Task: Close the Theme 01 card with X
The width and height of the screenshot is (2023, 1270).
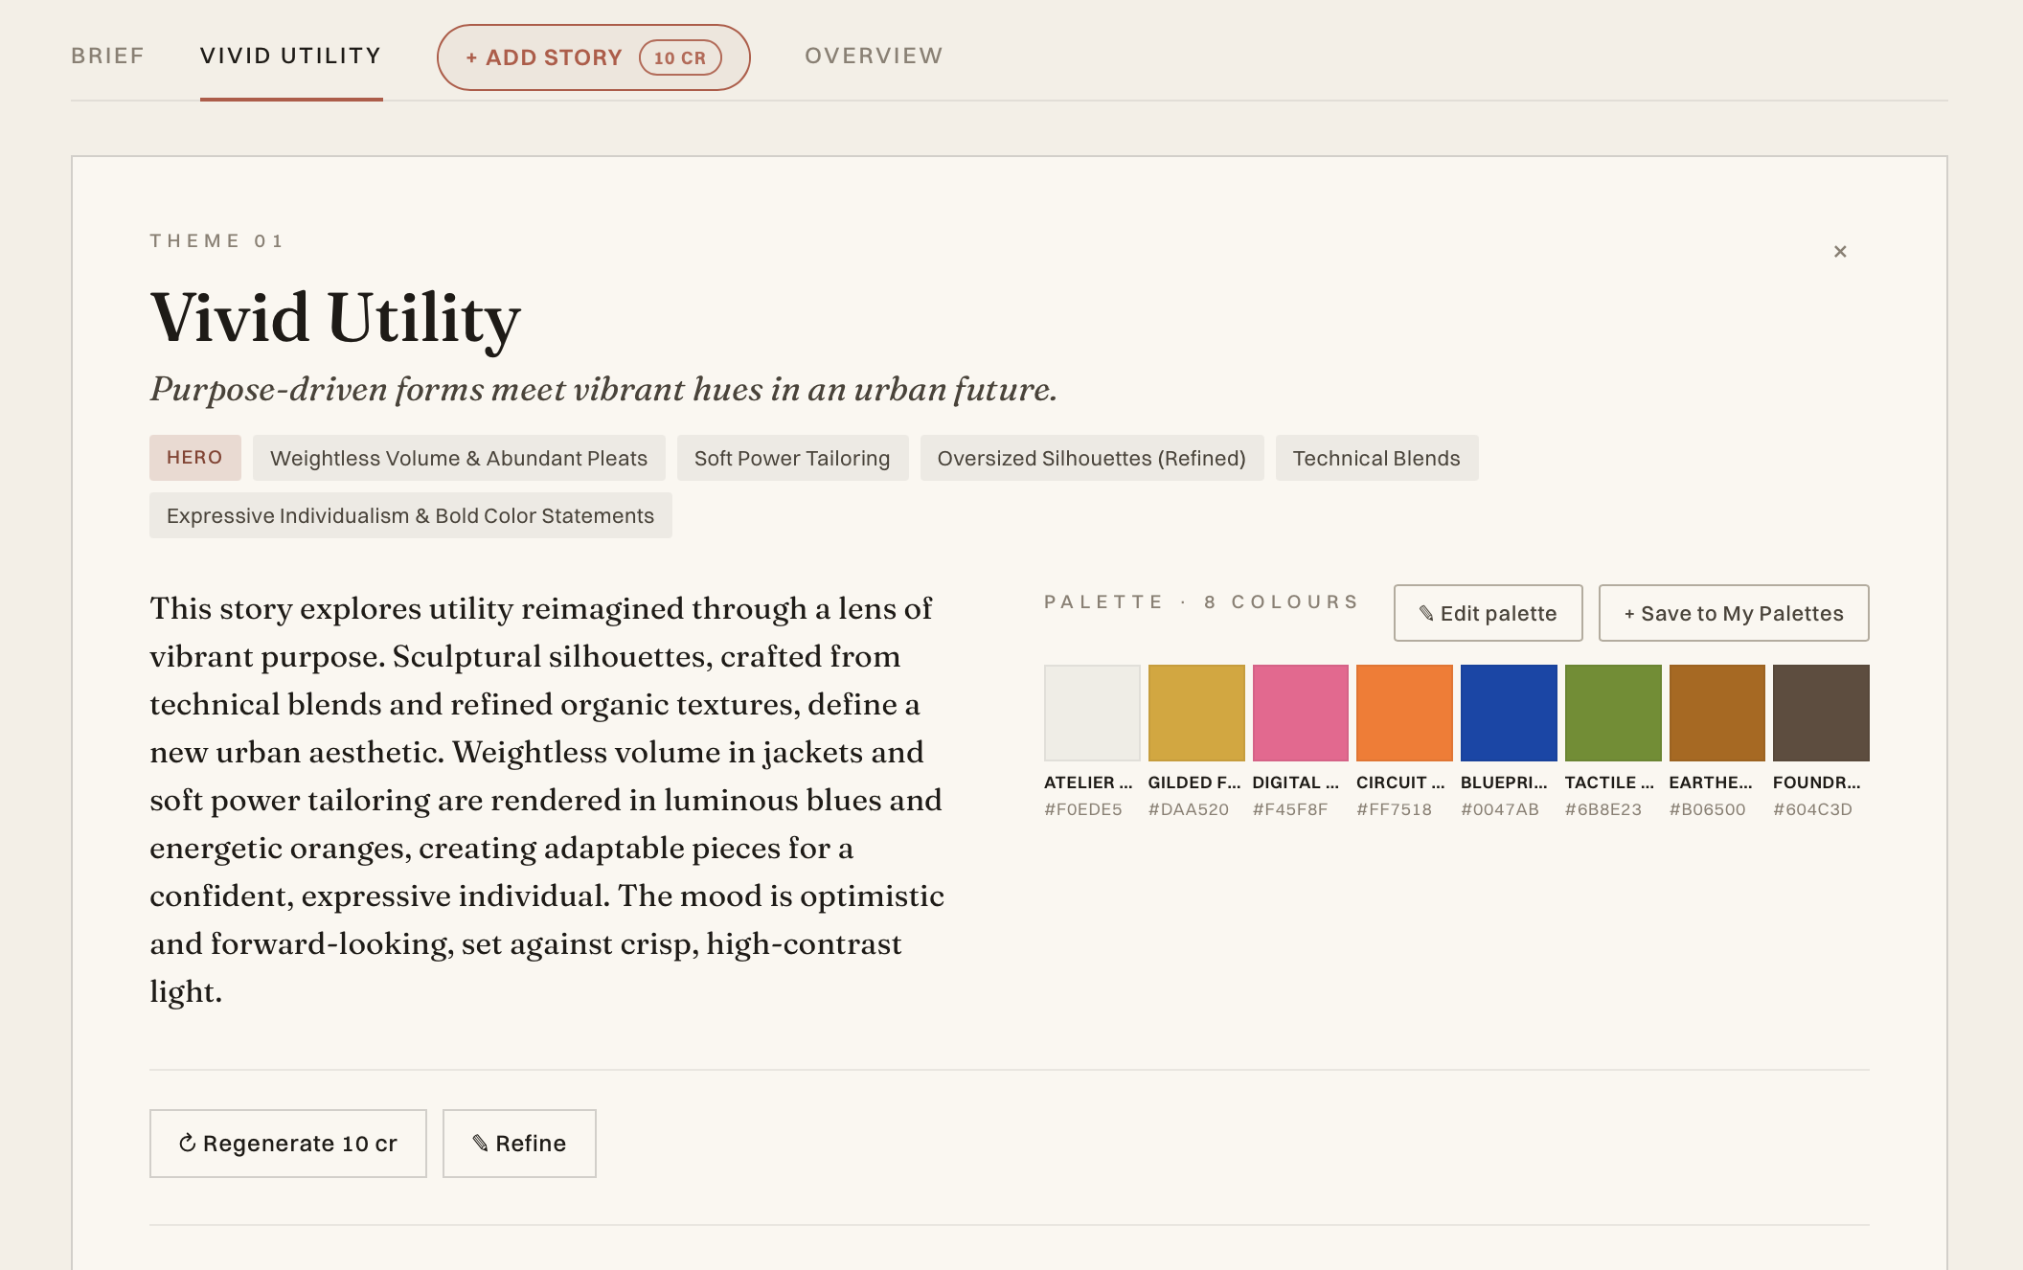Action: (1840, 252)
